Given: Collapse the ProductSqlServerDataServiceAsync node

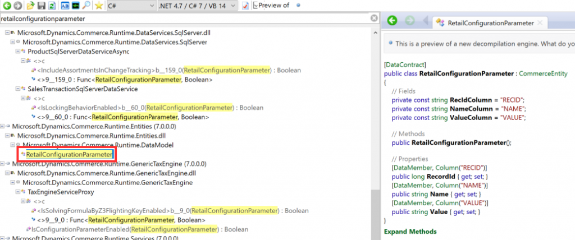Looking at the screenshot, I should click(17, 52).
